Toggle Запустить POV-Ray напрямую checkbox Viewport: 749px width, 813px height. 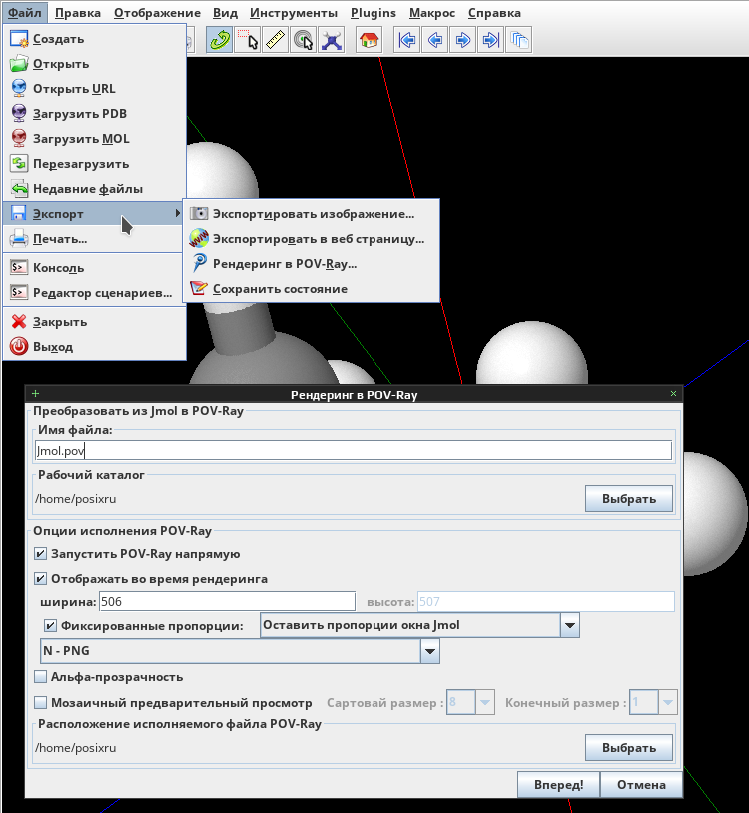(x=40, y=553)
